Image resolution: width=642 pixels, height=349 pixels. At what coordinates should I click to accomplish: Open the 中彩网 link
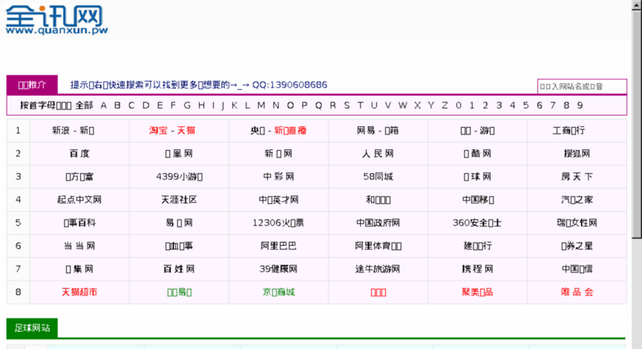click(278, 177)
